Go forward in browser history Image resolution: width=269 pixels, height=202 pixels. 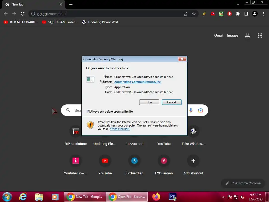14,14
